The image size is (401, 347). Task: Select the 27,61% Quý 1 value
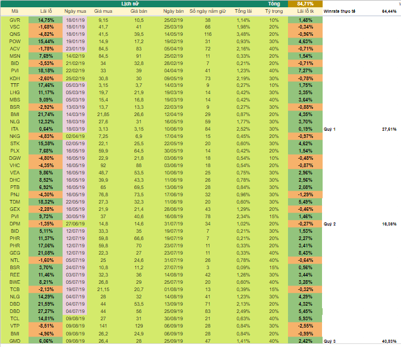tap(389, 129)
